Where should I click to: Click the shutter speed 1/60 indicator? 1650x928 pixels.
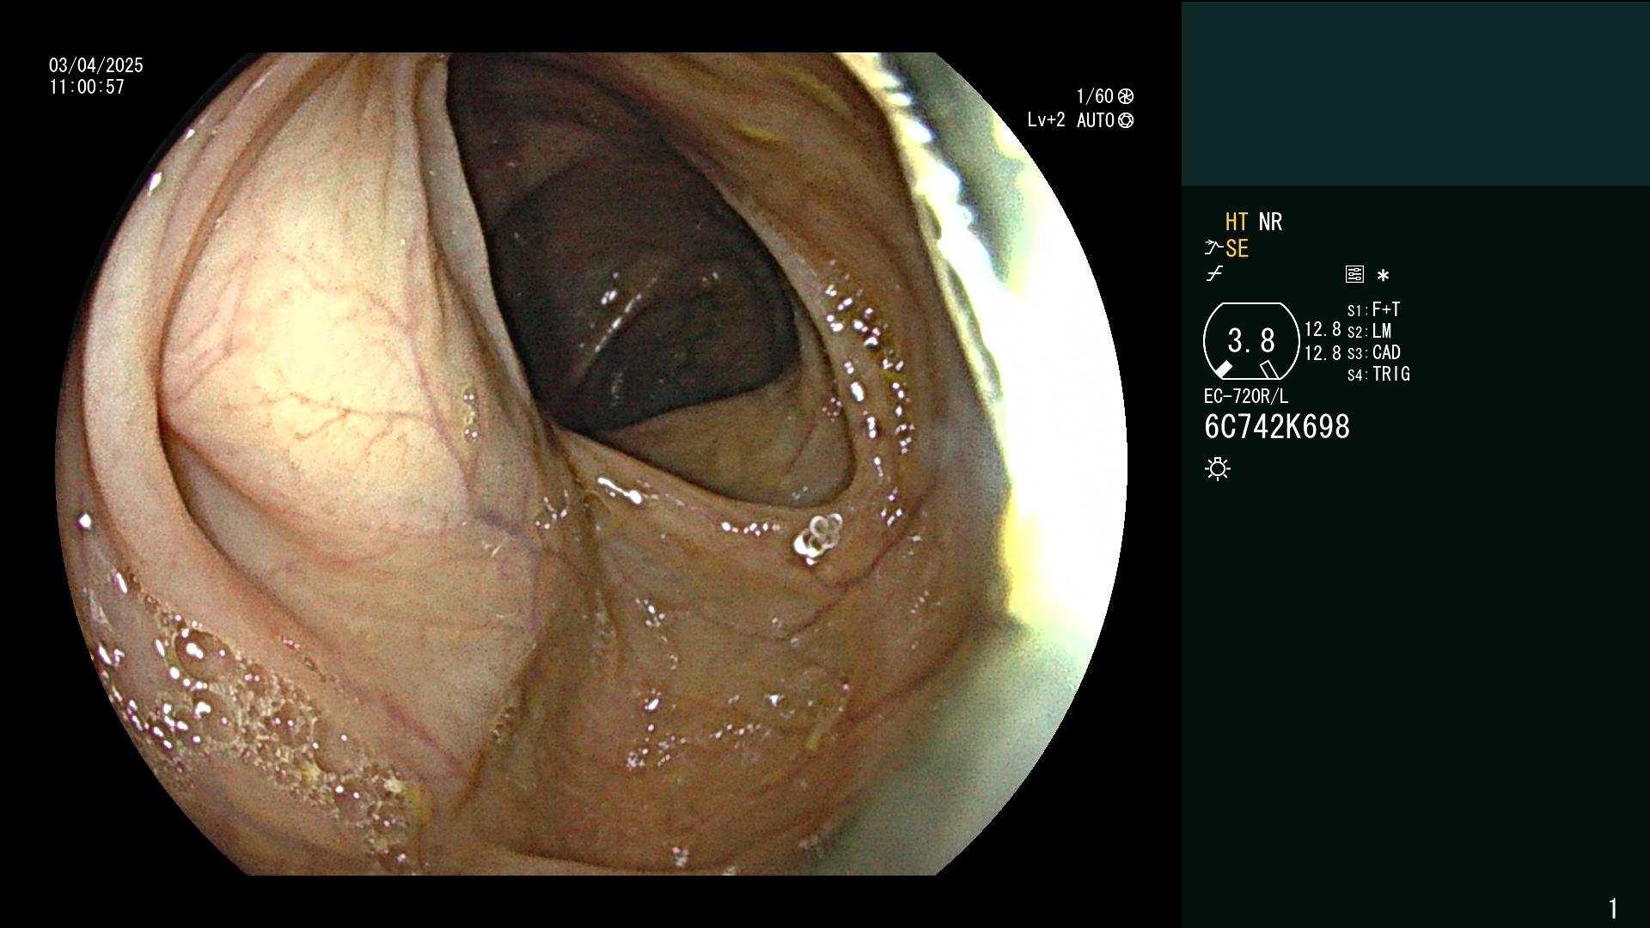click(x=1105, y=96)
